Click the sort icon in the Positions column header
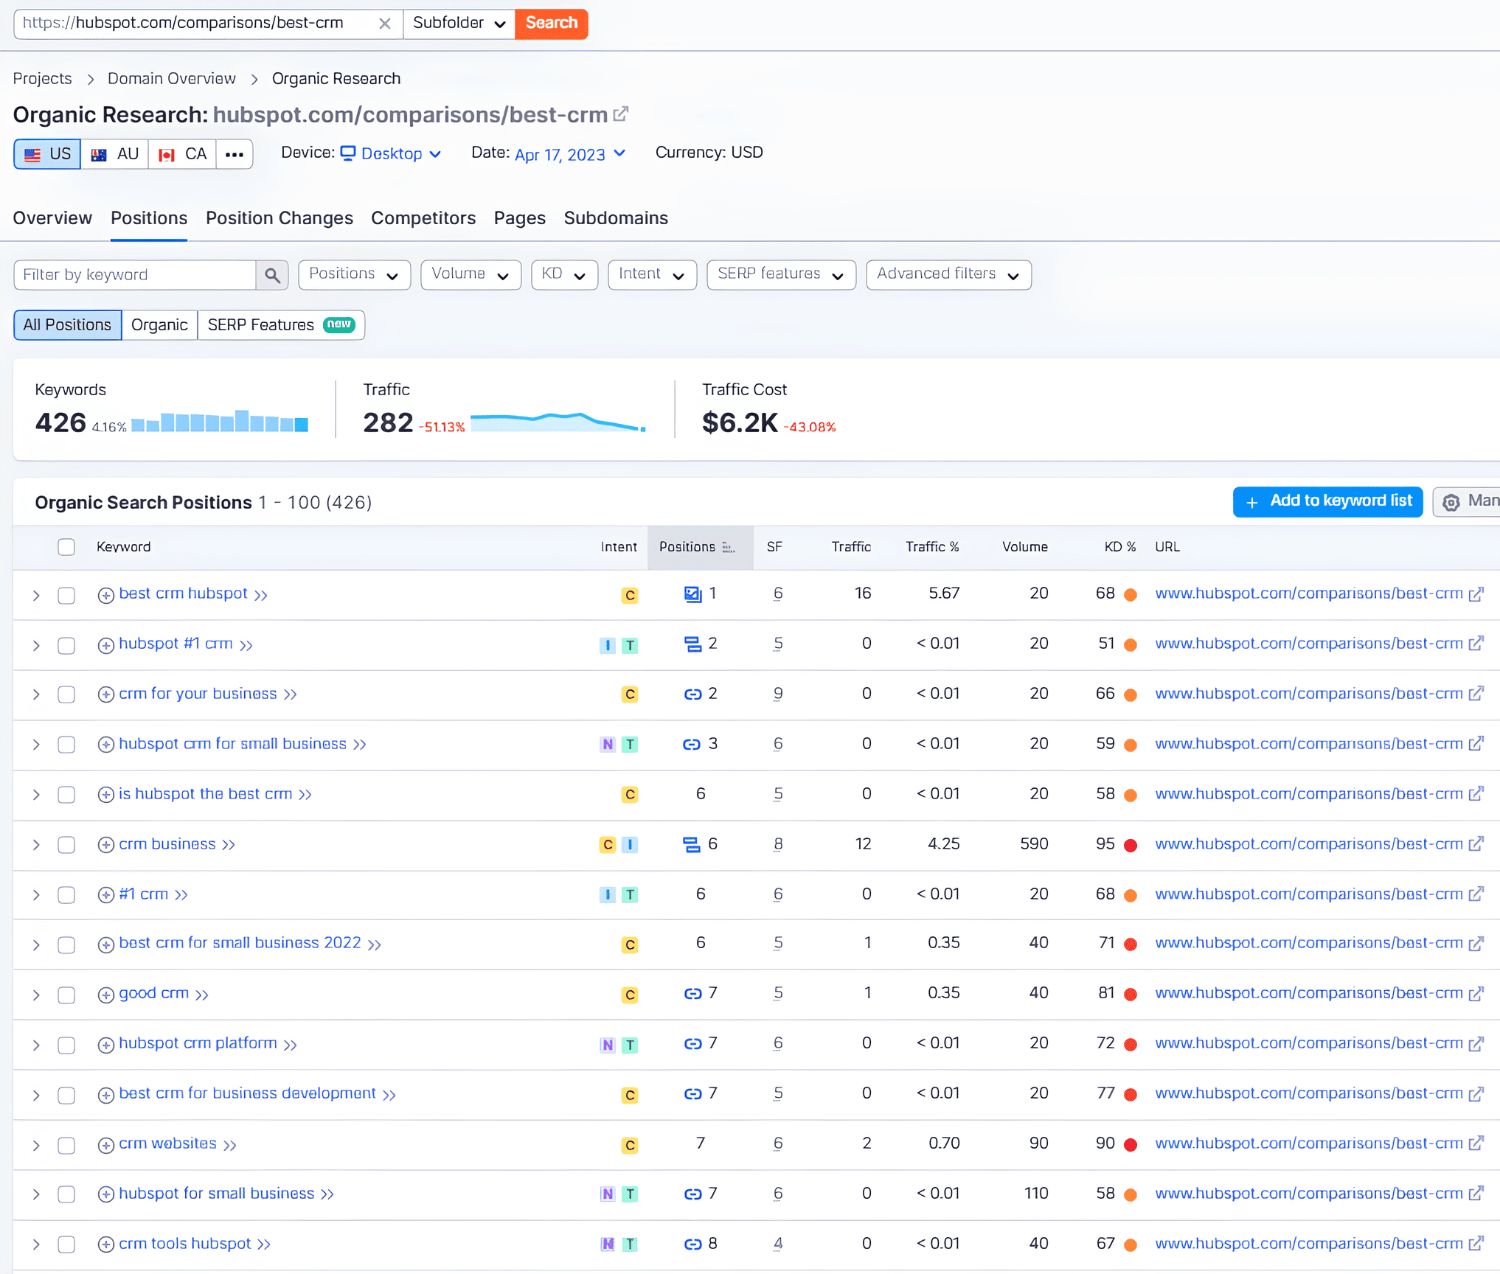 click(729, 547)
